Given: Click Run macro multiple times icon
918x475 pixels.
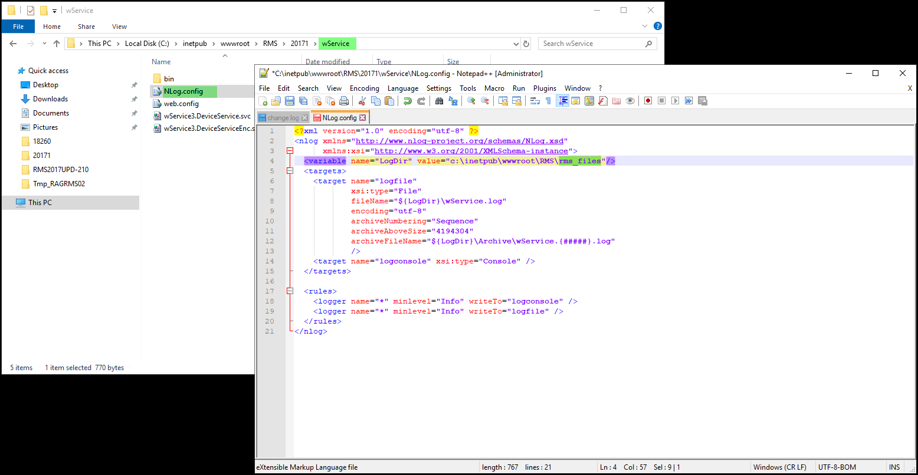Looking at the screenshot, I should click(688, 101).
